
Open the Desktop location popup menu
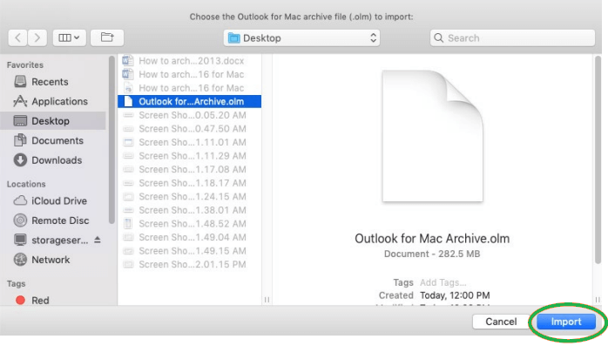click(301, 38)
